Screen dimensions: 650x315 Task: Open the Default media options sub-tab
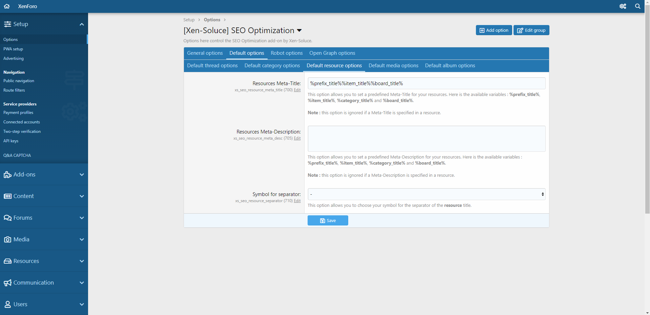(x=393, y=66)
